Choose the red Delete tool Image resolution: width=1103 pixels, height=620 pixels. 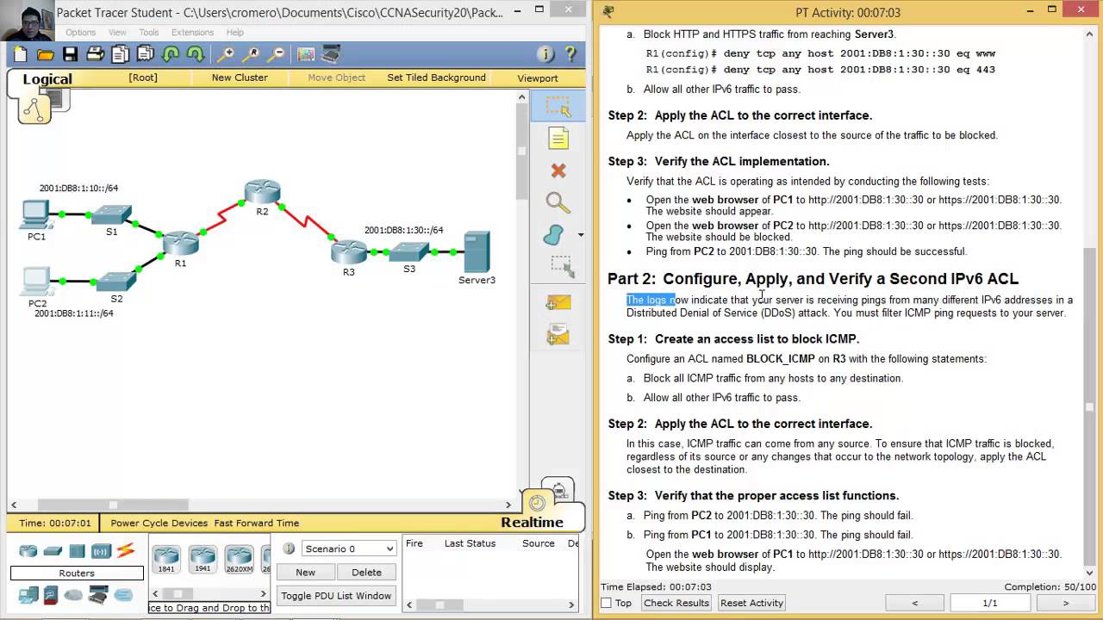(x=558, y=170)
